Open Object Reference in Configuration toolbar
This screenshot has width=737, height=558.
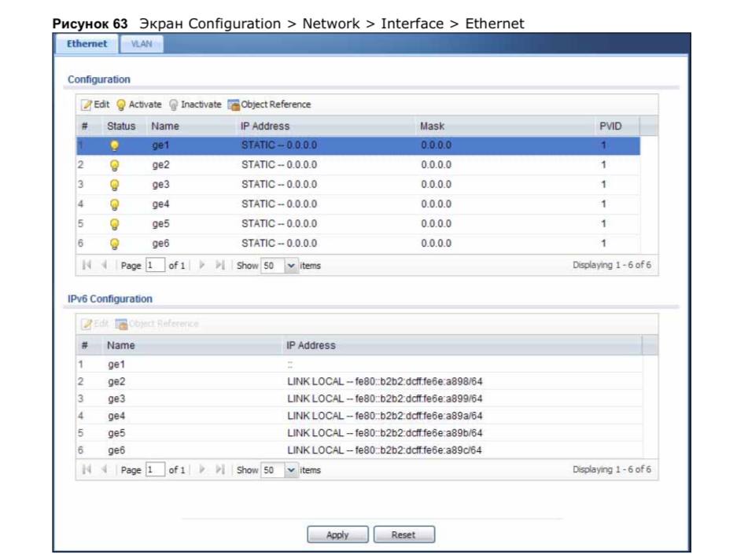point(269,105)
